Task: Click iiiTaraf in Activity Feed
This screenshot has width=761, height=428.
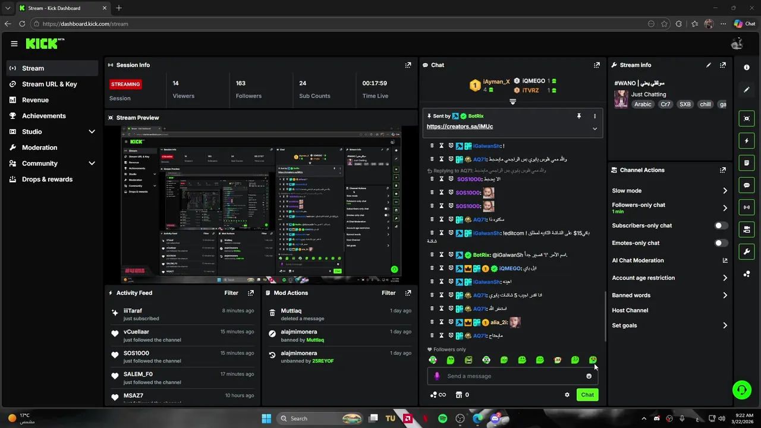Action: [x=133, y=311]
